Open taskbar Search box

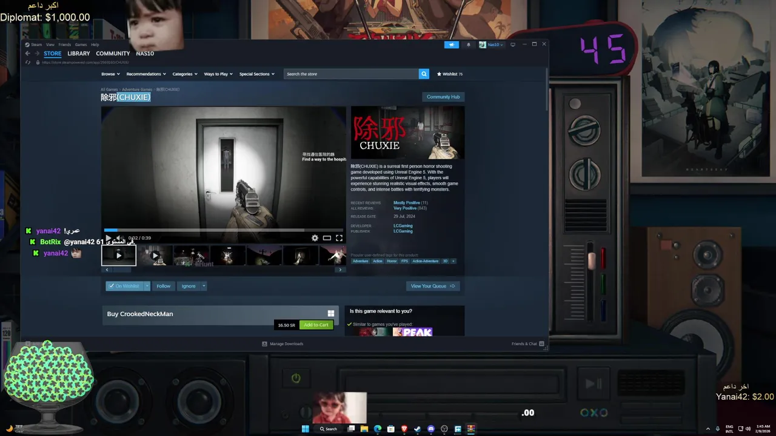(x=329, y=429)
